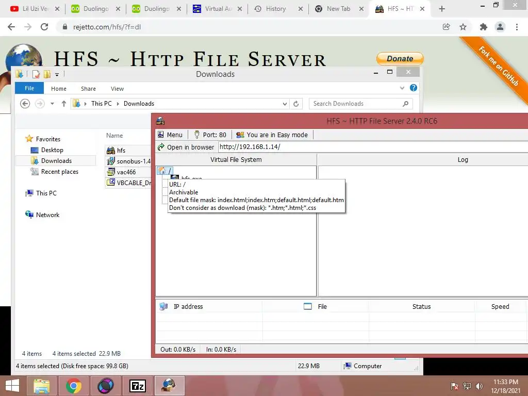Click the Up one level arrow in explorer
528x396 pixels.
point(63,104)
